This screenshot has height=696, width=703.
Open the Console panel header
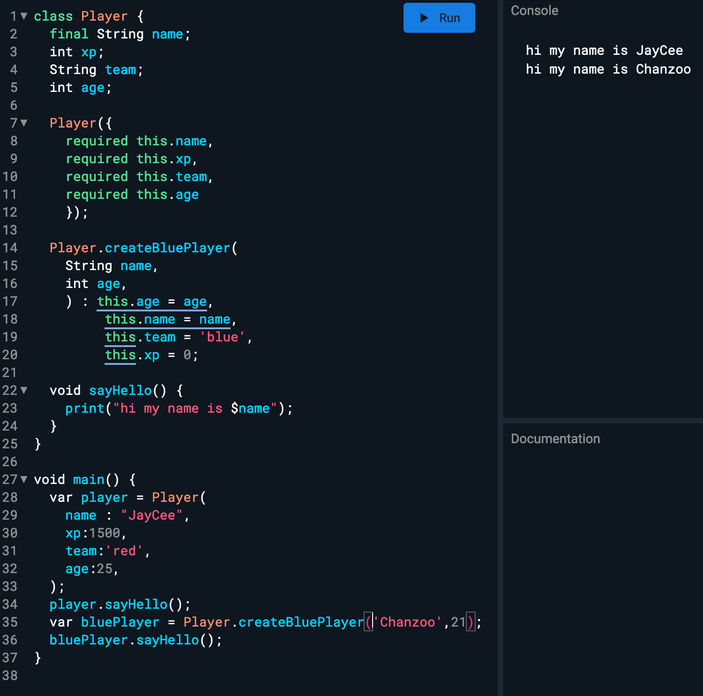click(x=534, y=11)
